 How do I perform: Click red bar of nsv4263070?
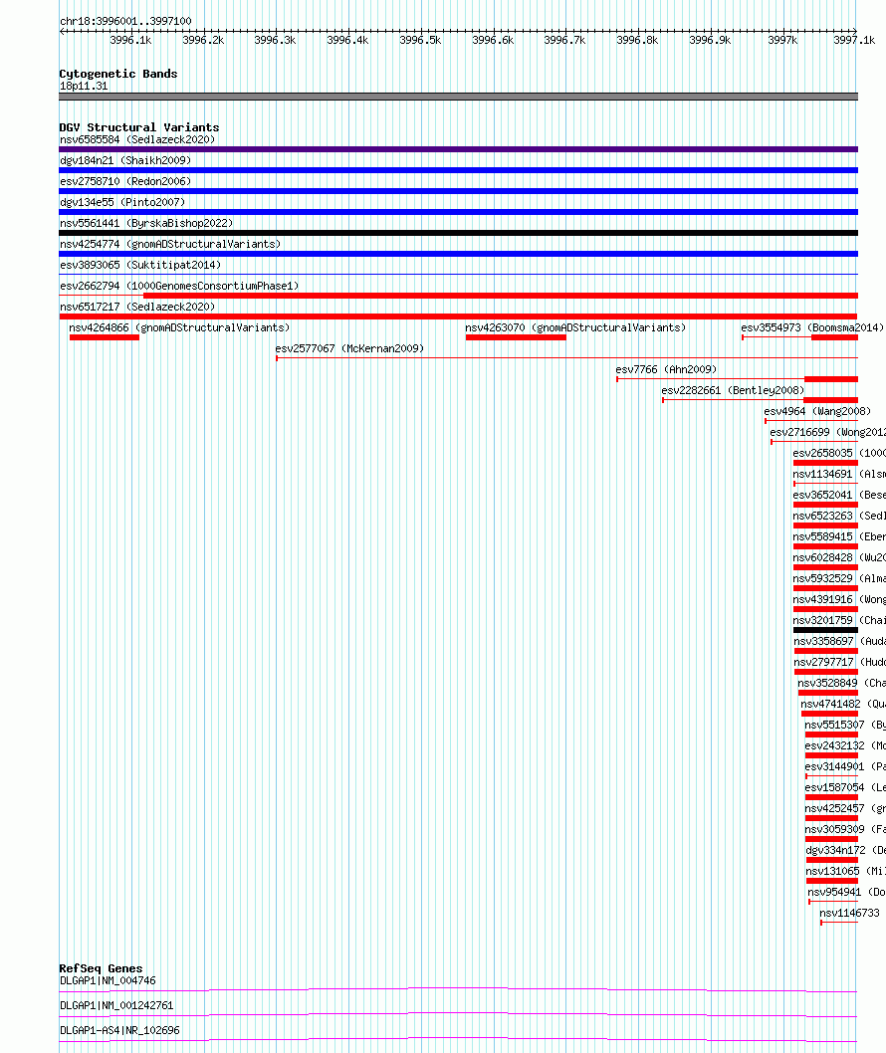516,337
